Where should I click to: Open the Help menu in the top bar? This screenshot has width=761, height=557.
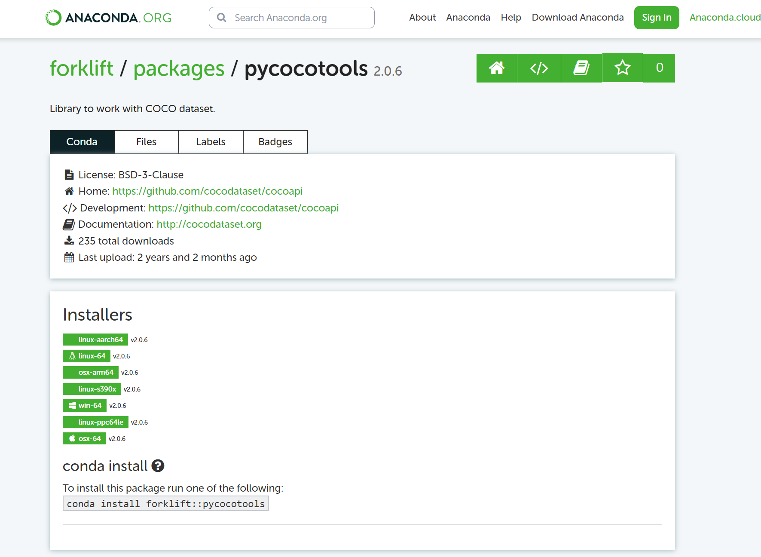(510, 18)
